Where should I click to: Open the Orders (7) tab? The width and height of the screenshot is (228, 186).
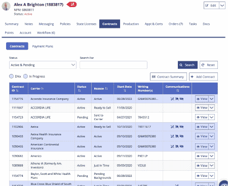click(x=176, y=24)
